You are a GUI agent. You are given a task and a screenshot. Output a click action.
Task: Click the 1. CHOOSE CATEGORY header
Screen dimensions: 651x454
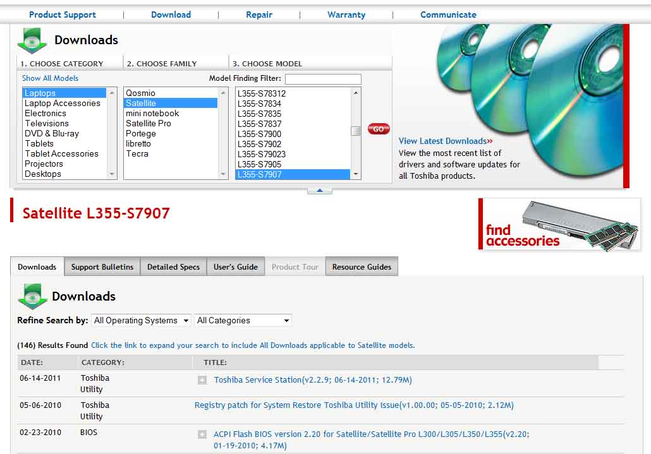tap(62, 64)
